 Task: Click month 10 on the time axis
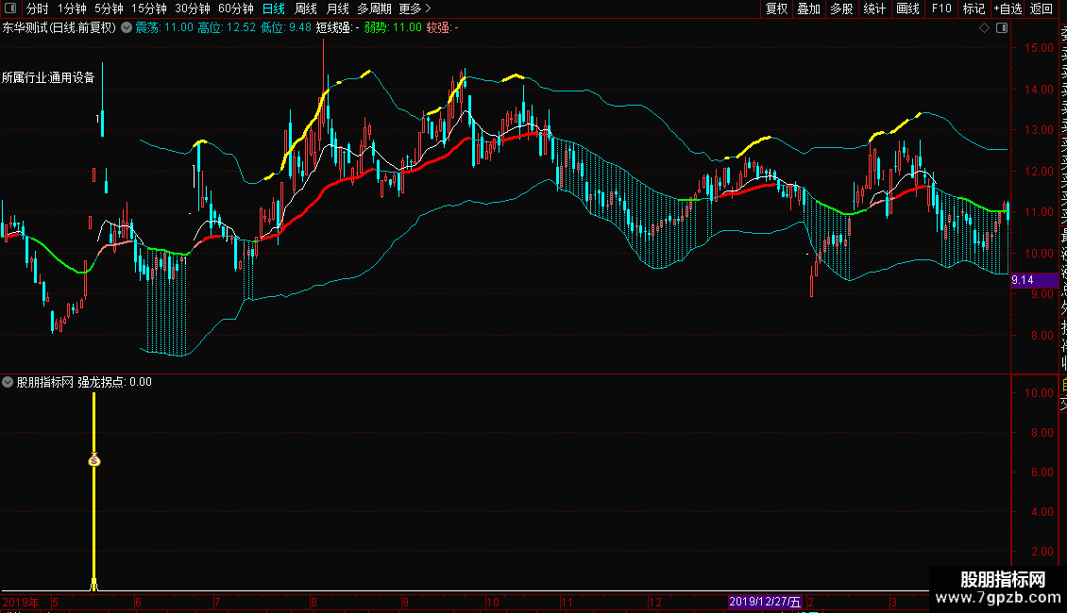coord(493,602)
